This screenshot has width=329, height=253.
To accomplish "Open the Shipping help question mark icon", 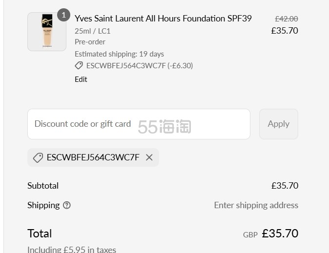I will [67, 205].
